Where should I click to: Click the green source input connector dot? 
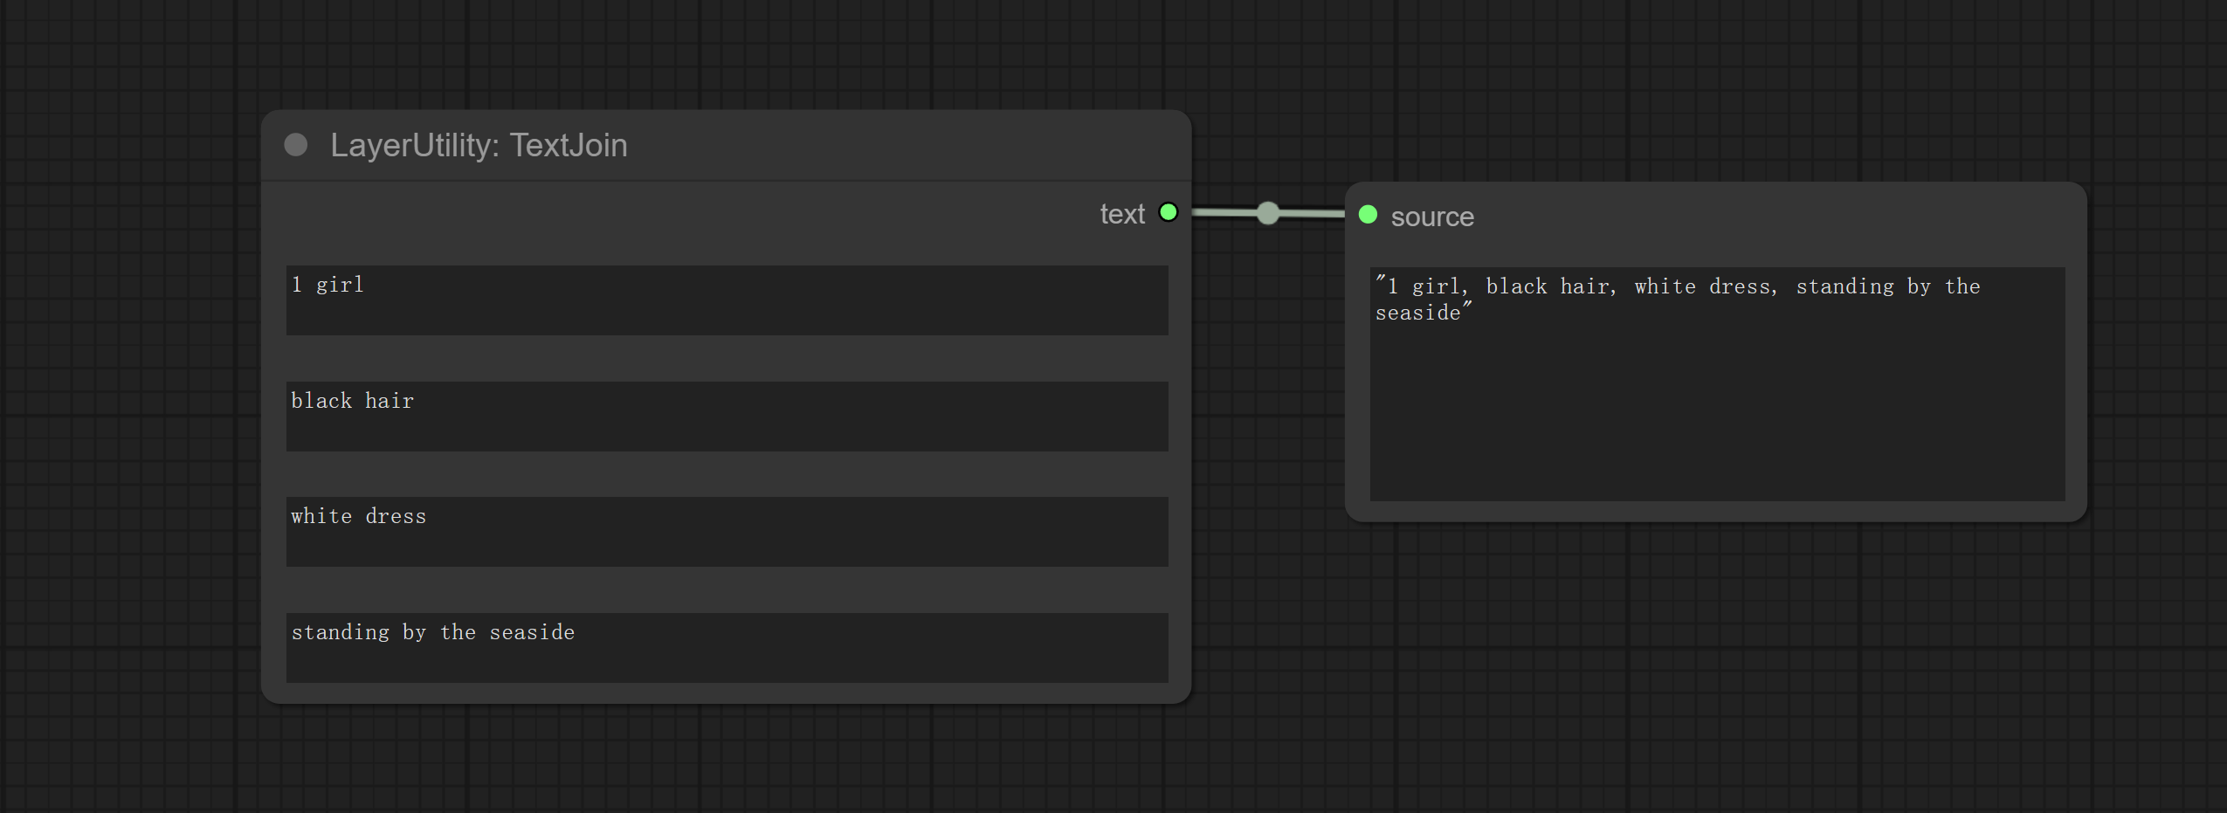1369,215
